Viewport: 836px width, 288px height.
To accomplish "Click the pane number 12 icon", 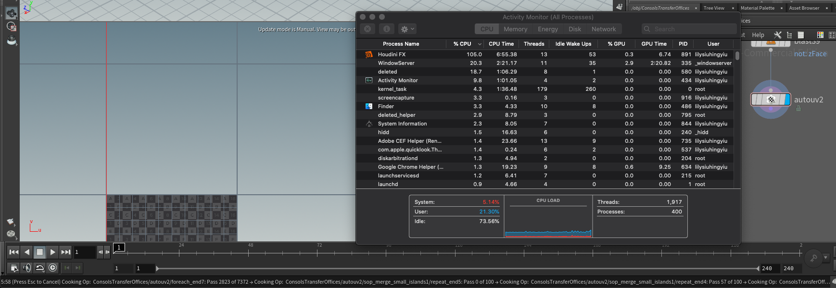I will click(619, 6).
